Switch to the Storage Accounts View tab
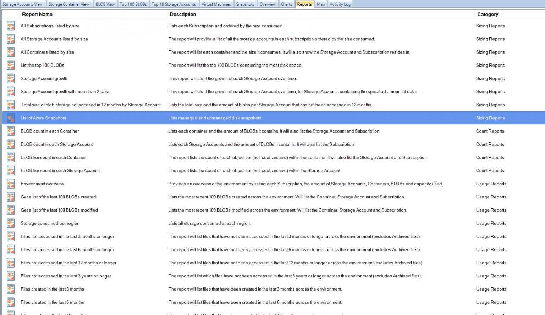The height and width of the screenshot is (315, 545). [x=23, y=4]
